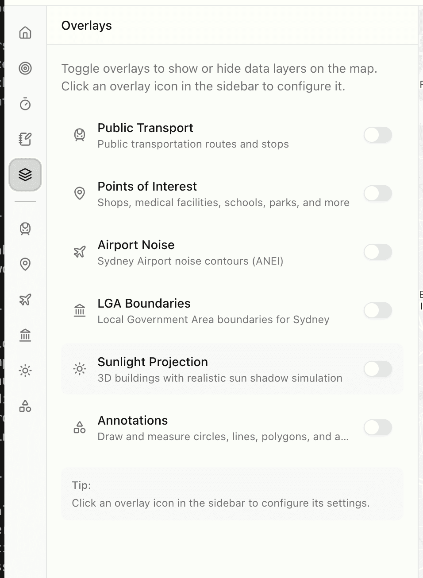Screen dimensions: 423x578
Task: Open the notebook edit sidebar icon
Action: (x=25, y=139)
